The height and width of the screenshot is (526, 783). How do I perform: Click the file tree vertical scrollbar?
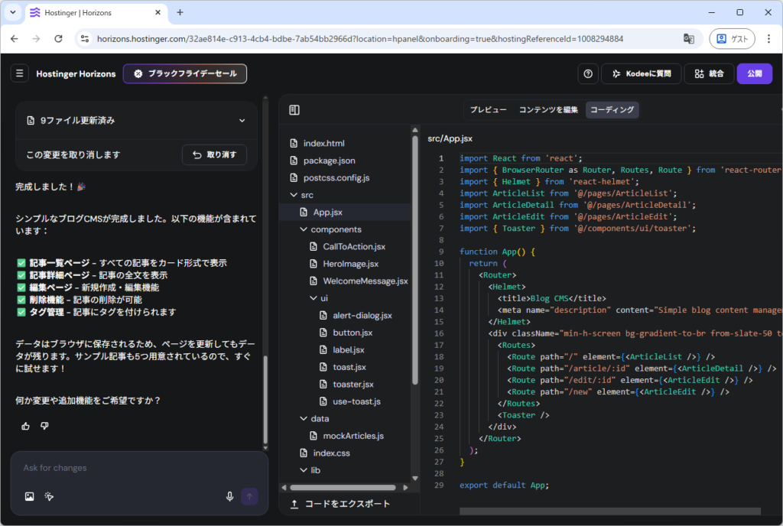coord(415,260)
